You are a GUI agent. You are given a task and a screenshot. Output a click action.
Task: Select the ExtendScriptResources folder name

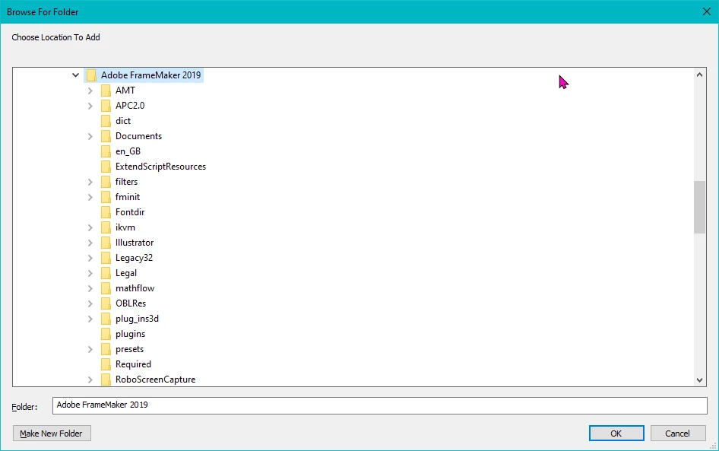point(160,166)
